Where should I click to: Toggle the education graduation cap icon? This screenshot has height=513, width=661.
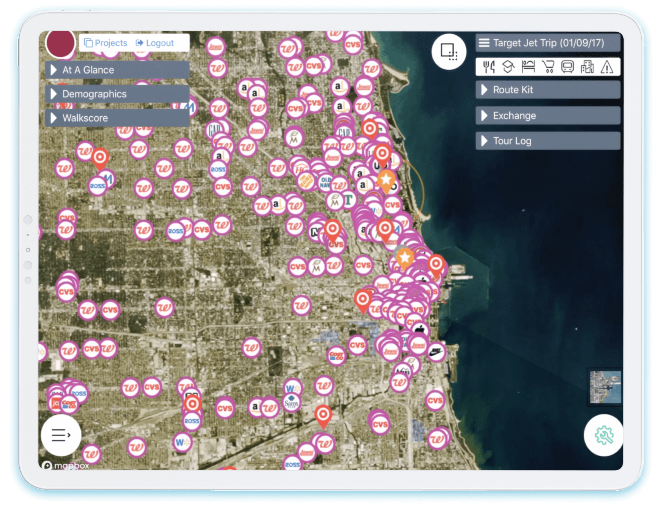(x=508, y=67)
